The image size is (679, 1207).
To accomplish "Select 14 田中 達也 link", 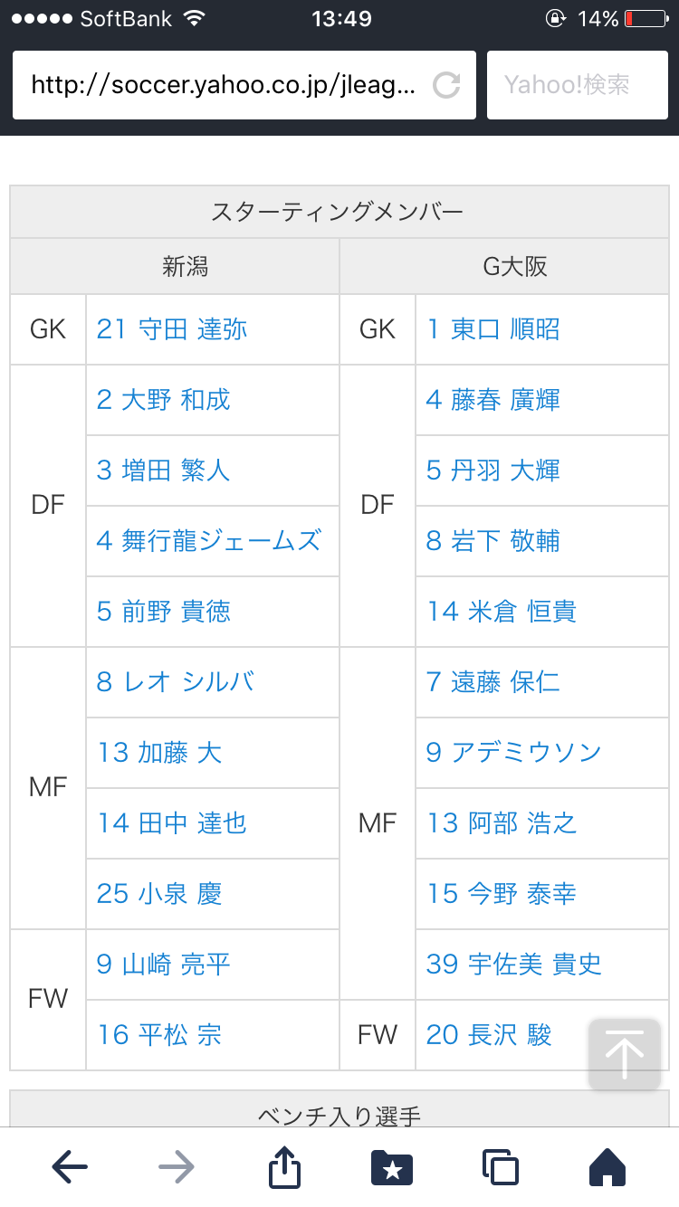I will [172, 823].
